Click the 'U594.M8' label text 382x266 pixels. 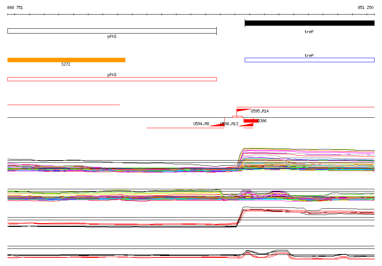pos(201,124)
